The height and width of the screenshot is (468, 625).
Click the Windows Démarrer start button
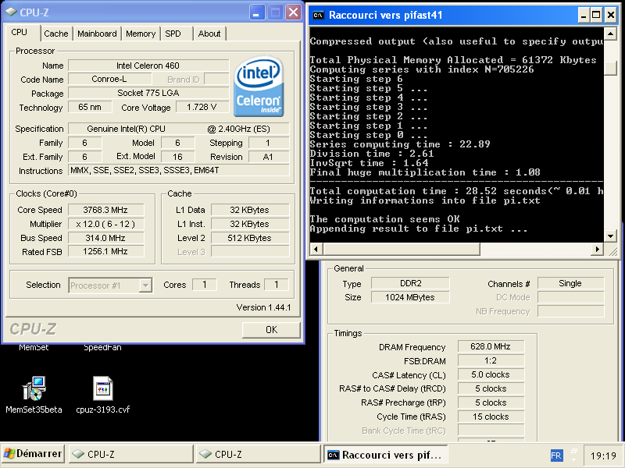click(33, 454)
